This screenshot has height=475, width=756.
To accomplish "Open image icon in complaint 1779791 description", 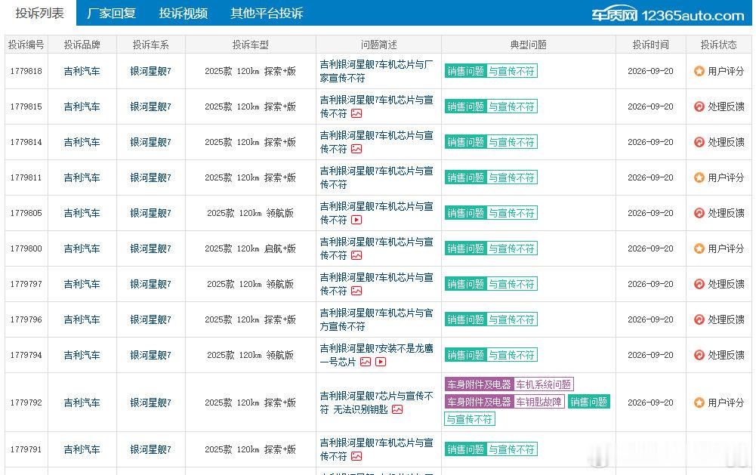I will [x=356, y=456].
